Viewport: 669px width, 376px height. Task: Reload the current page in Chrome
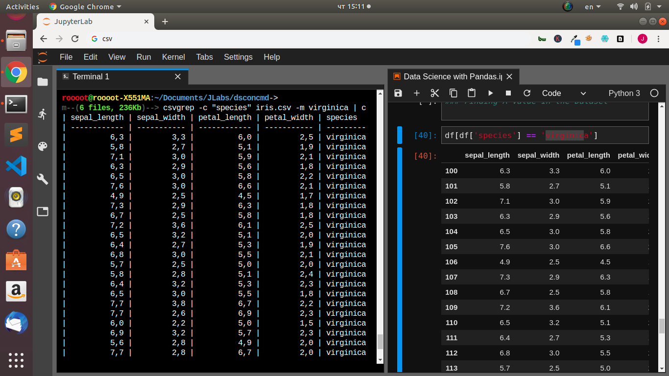pos(74,38)
